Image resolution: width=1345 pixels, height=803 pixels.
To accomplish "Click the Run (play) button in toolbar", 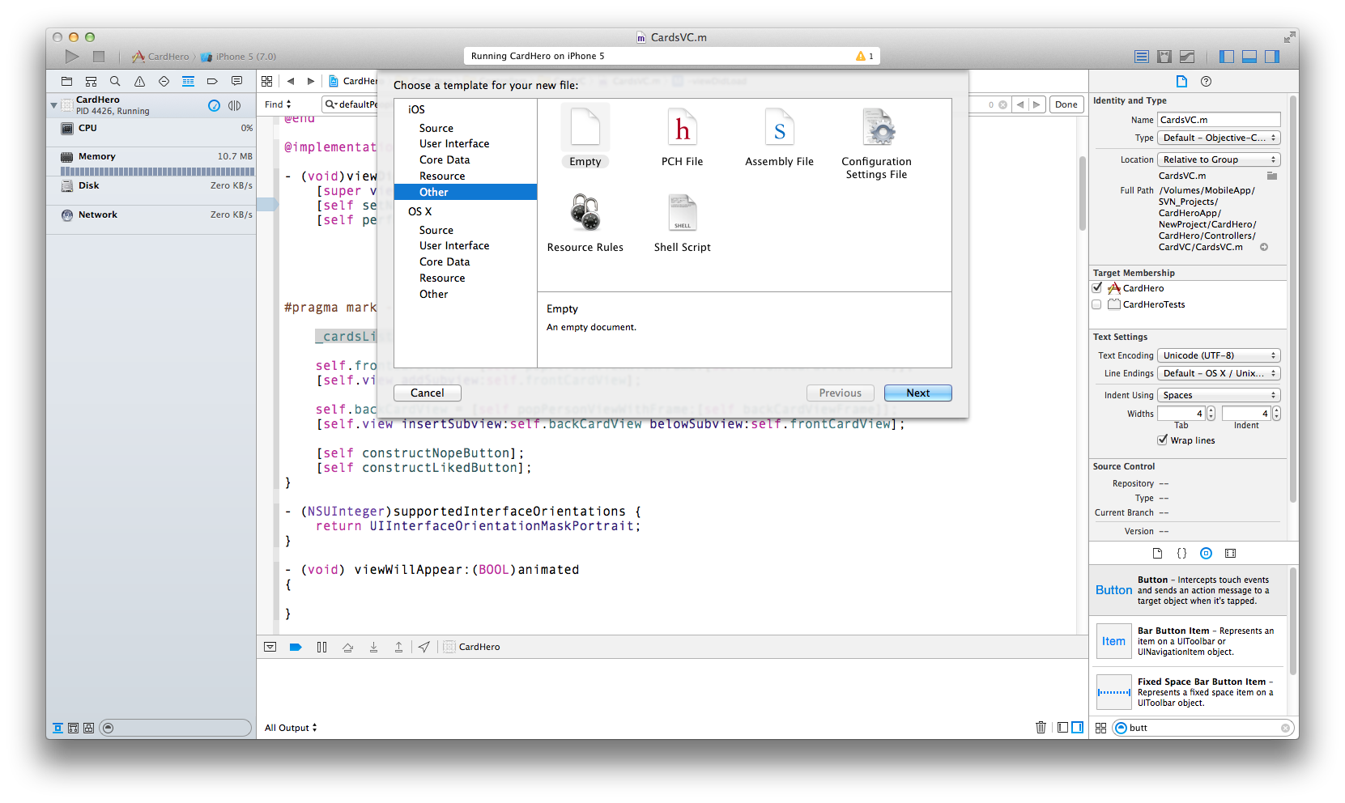I will pyautogui.click(x=72, y=56).
